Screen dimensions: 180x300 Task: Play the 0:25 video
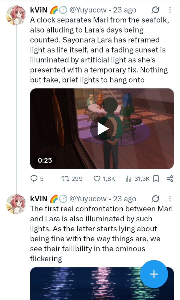click(102, 128)
